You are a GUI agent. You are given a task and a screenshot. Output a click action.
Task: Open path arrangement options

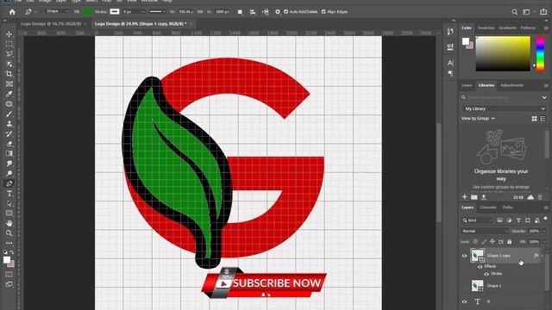(x=266, y=12)
